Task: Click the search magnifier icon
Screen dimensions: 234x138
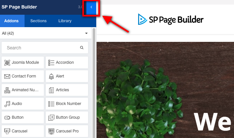Action: [81, 48]
